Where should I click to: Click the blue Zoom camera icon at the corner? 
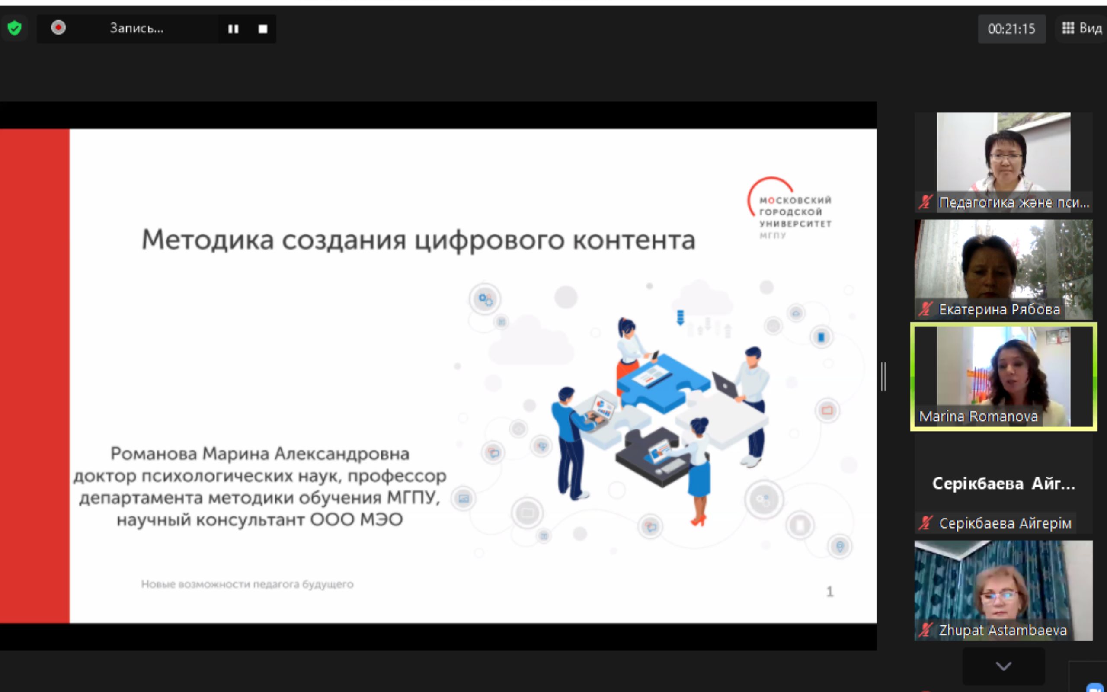pyautogui.click(x=1094, y=688)
